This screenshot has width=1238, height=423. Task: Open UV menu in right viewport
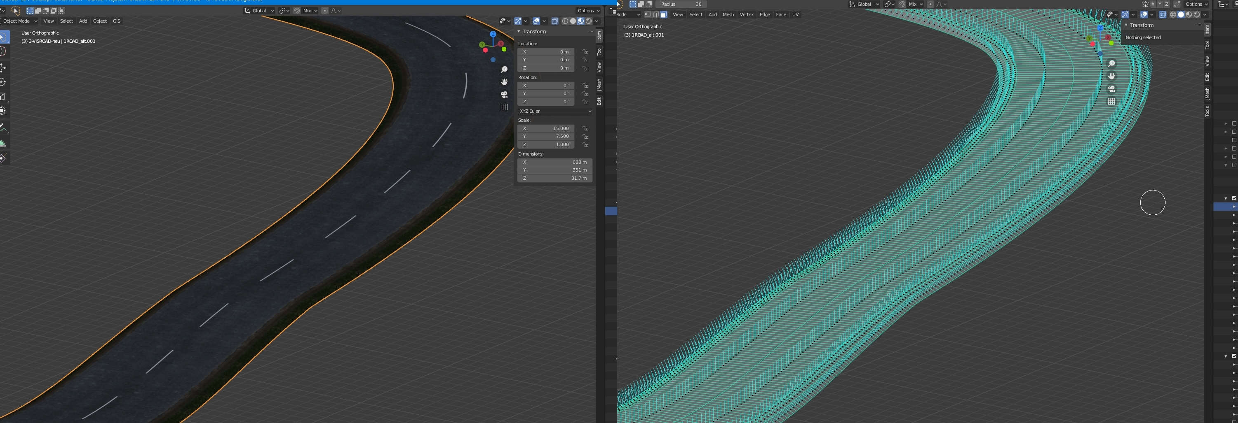pos(795,14)
